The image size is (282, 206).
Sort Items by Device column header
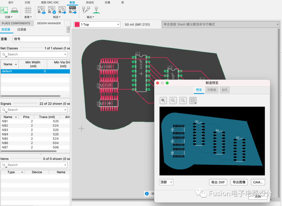point(37,172)
